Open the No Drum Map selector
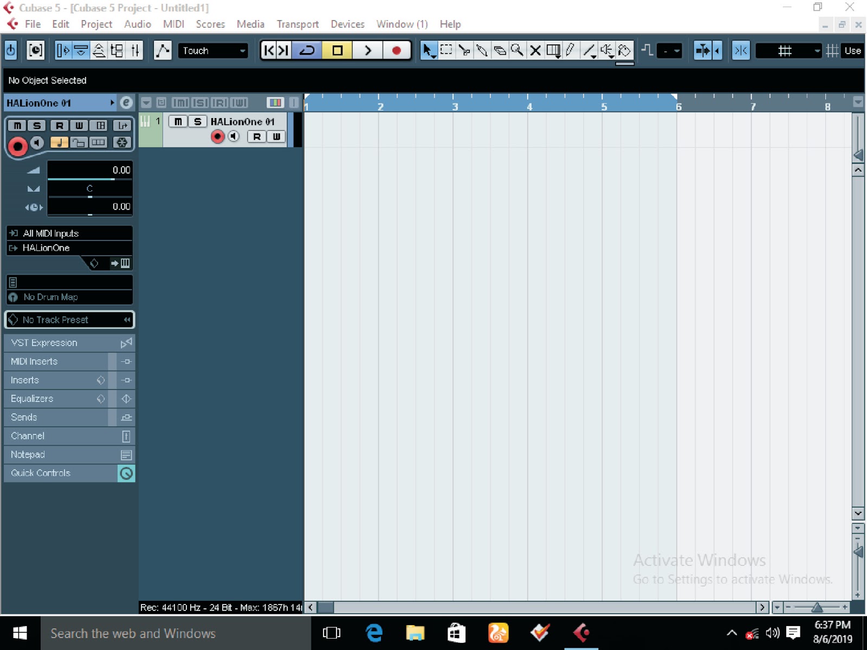 pyautogui.click(x=69, y=297)
